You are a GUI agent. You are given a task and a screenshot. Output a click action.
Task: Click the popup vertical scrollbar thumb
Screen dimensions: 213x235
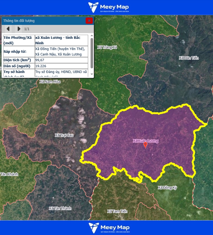coord(92,53)
